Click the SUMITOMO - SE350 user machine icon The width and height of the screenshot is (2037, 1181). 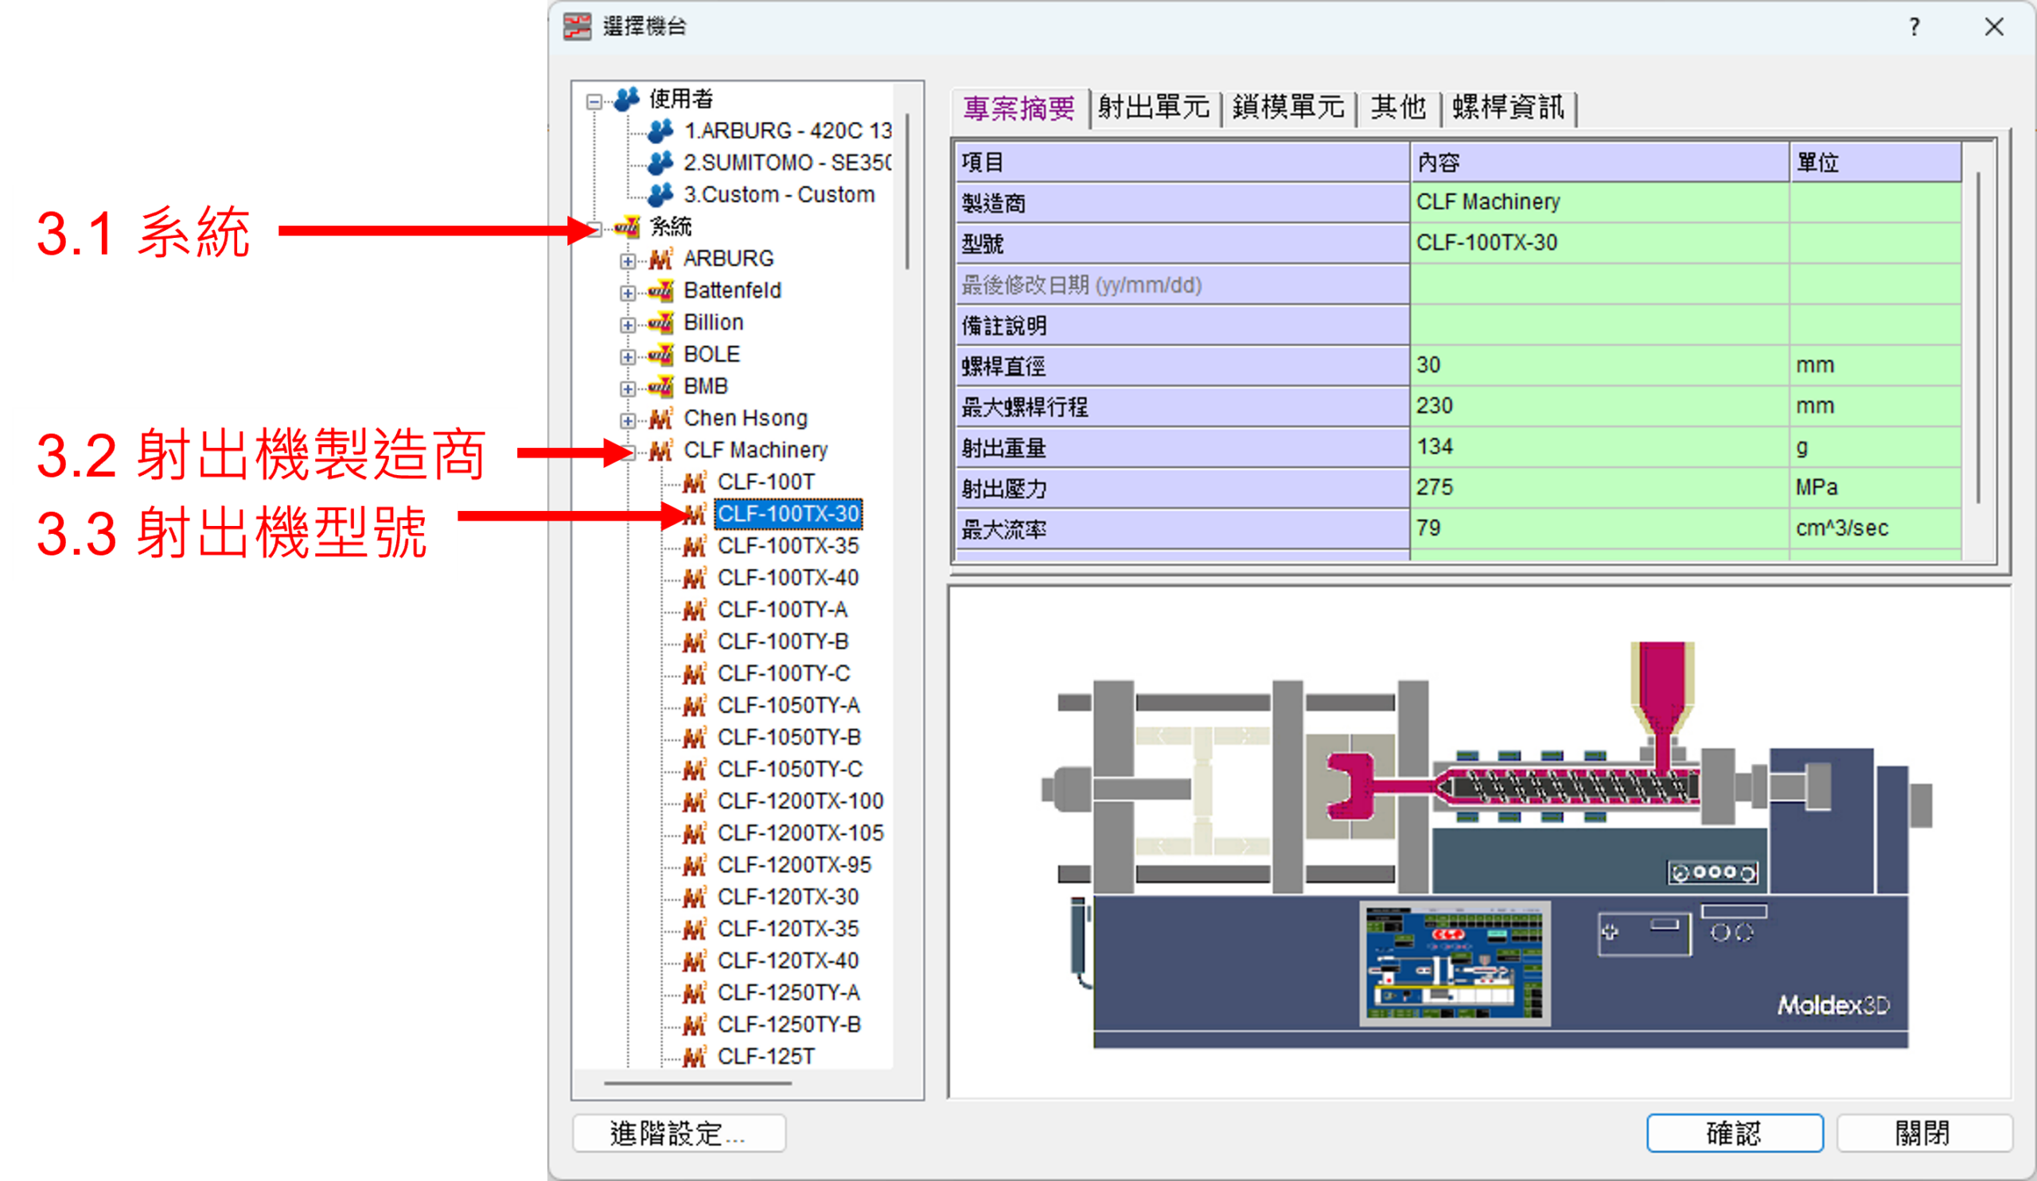[662, 162]
